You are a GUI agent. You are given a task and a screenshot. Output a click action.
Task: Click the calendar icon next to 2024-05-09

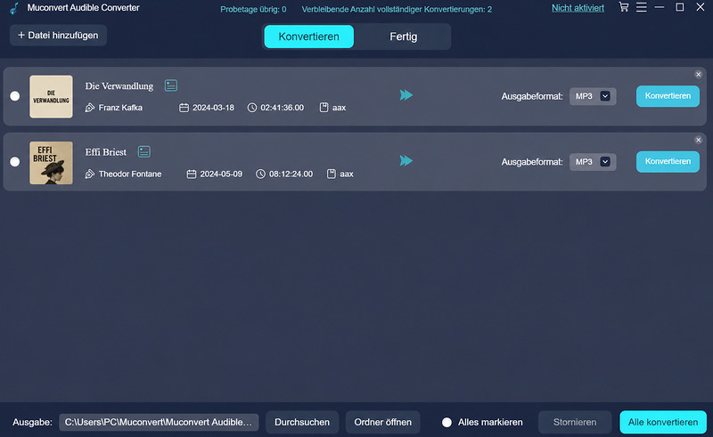coord(192,174)
